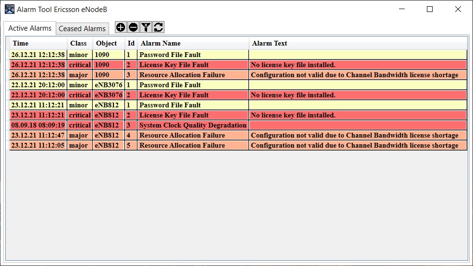473x266 pixels.
Task: Click the remove (minus) toolbar icon
Action: coord(133,28)
